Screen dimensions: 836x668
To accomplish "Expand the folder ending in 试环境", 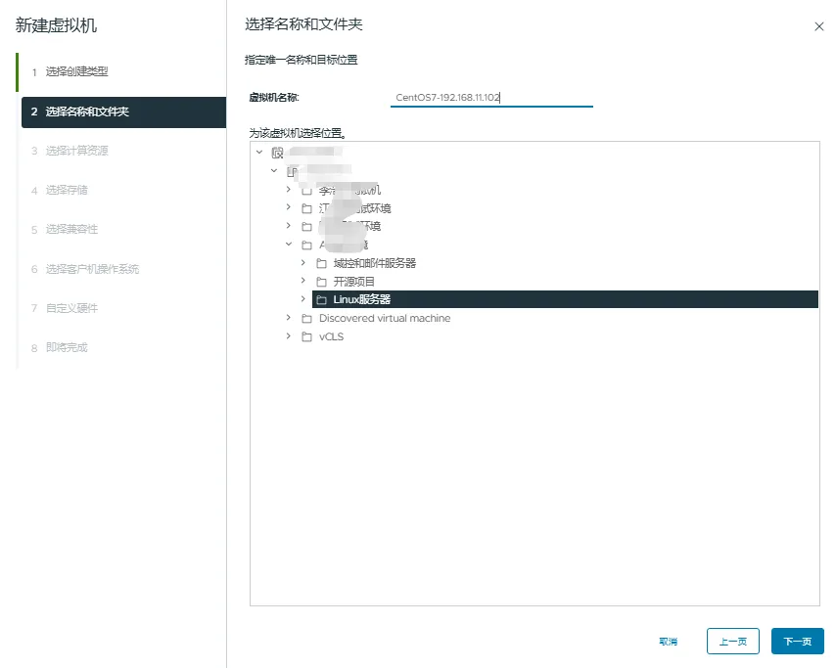I will coord(289,206).
